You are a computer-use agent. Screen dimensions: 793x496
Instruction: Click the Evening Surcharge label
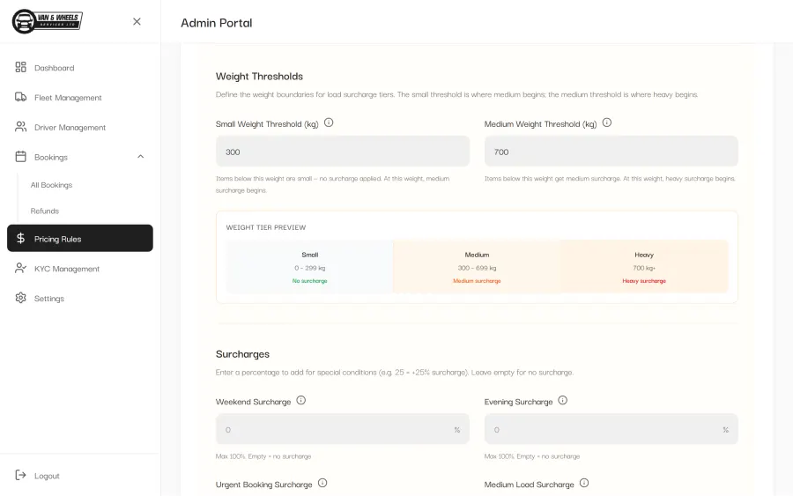(518, 402)
